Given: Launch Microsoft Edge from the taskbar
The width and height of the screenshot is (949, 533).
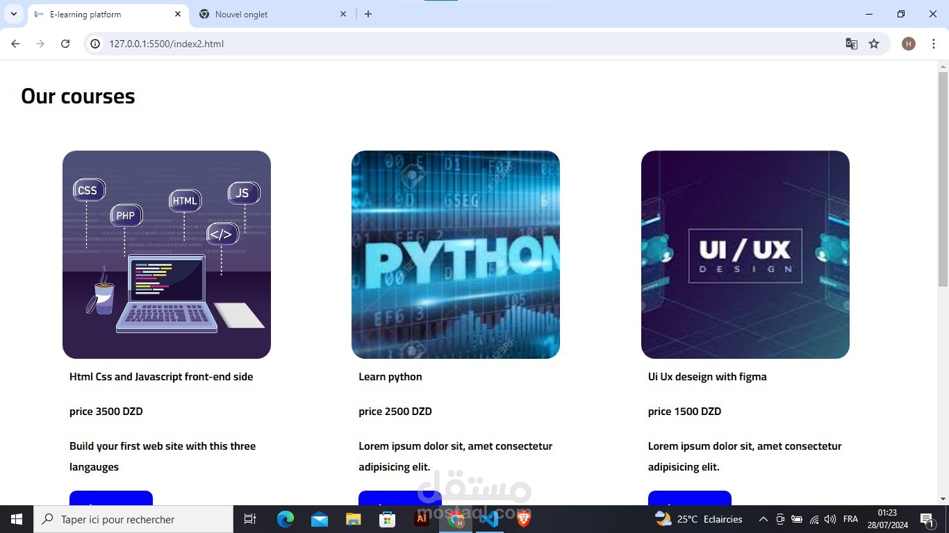Looking at the screenshot, I should pos(286,519).
